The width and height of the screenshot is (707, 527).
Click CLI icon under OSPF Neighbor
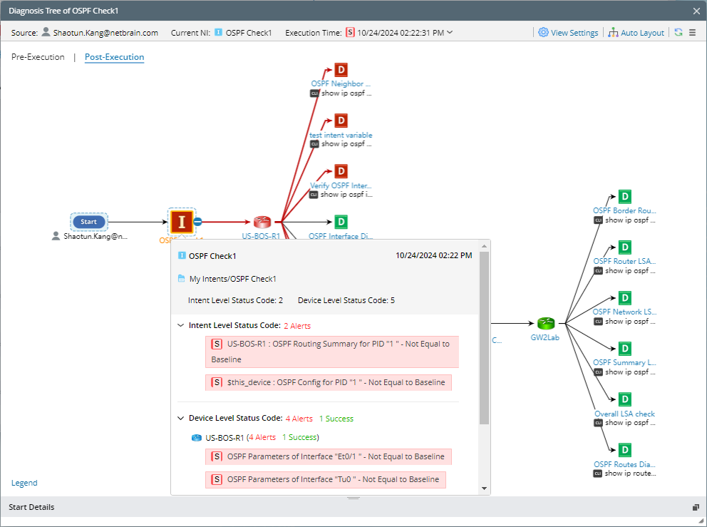(315, 93)
